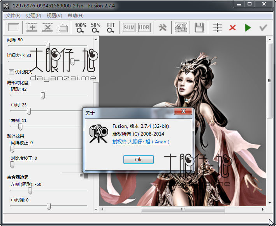
Task: Zoom to 100% with magnifier icon
Action: point(81,28)
